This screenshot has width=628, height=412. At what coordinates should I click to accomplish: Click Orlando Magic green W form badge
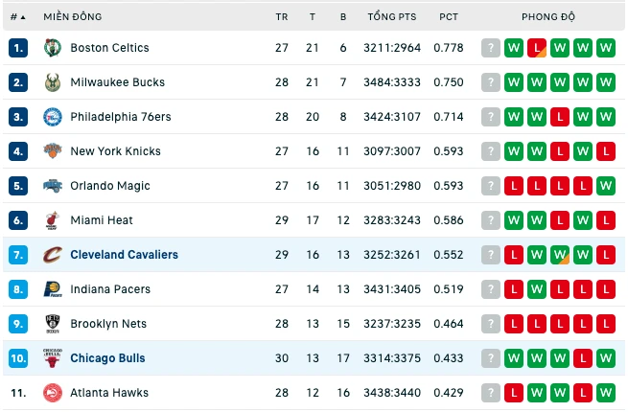tap(606, 186)
